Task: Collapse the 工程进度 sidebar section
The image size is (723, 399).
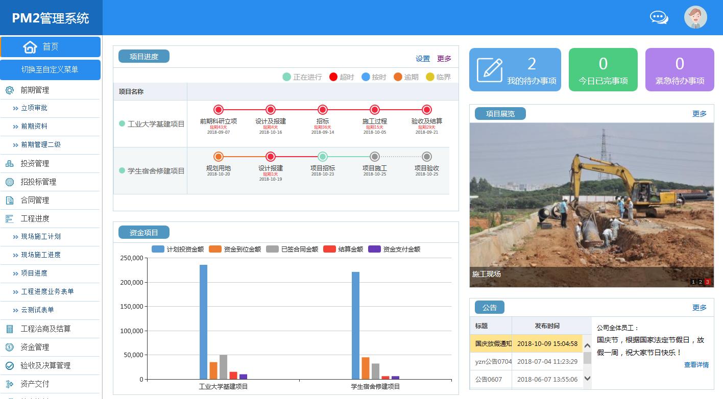Action: click(x=35, y=219)
